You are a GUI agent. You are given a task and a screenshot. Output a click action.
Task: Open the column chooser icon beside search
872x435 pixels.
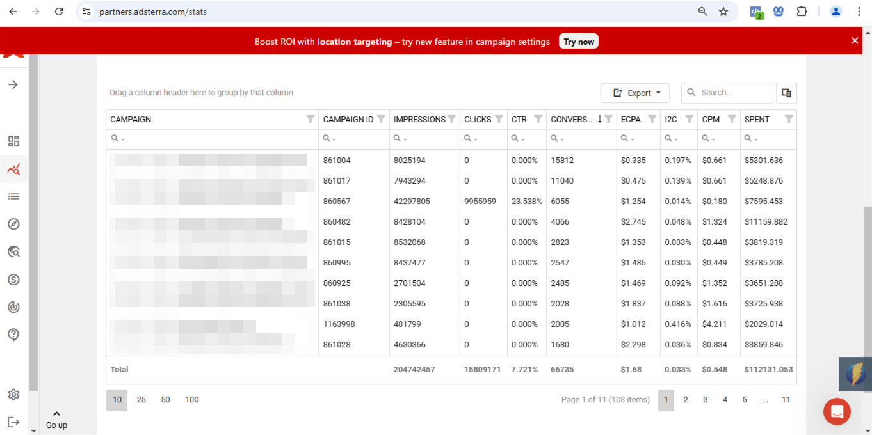coord(786,93)
